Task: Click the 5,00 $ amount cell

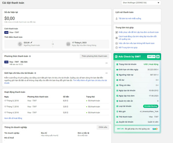Action: point(66,112)
